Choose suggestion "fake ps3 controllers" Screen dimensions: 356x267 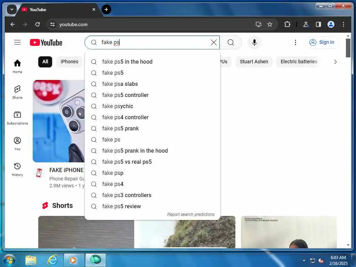coord(152,195)
